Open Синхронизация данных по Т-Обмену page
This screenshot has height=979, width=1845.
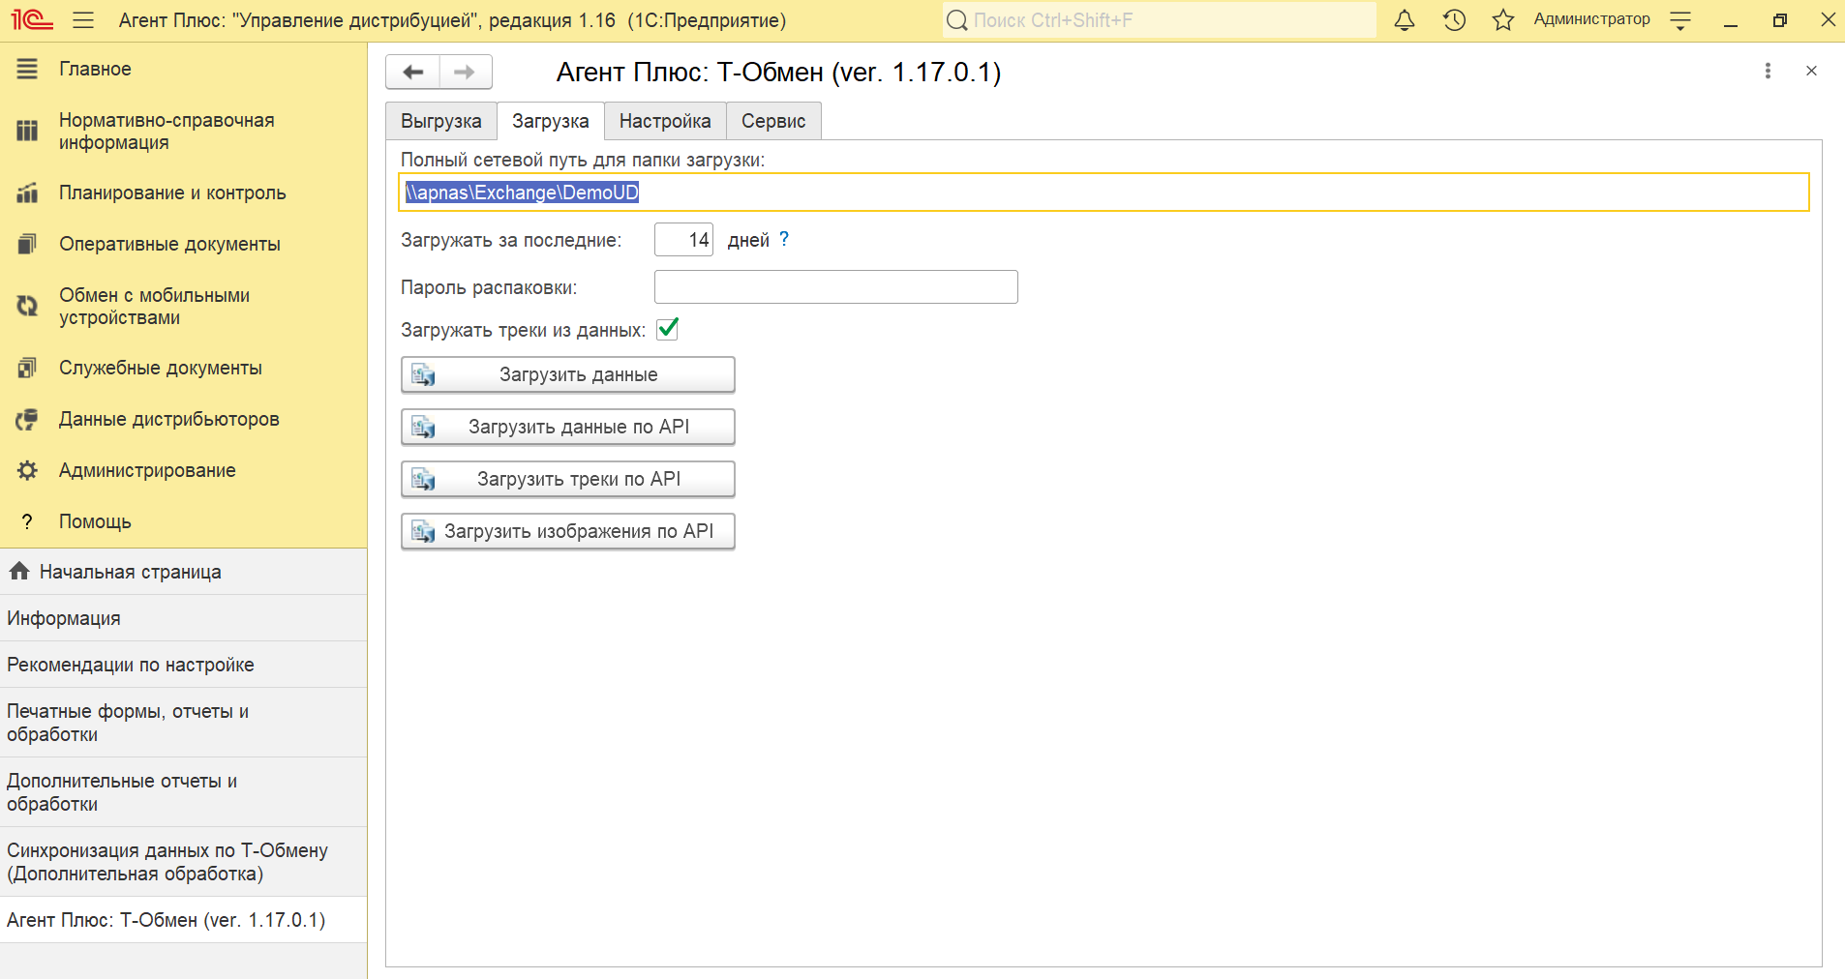click(x=183, y=862)
